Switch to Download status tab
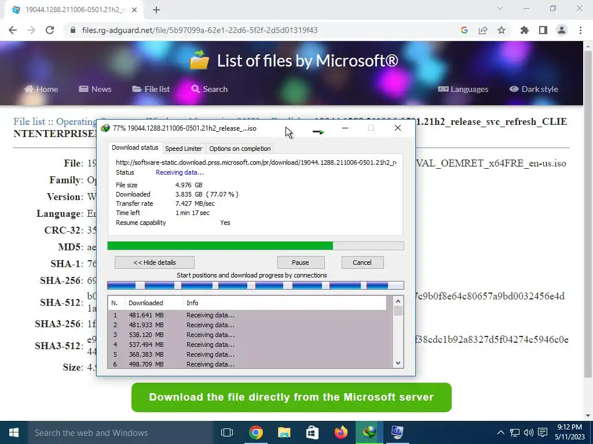593x444 pixels. pyautogui.click(x=135, y=147)
